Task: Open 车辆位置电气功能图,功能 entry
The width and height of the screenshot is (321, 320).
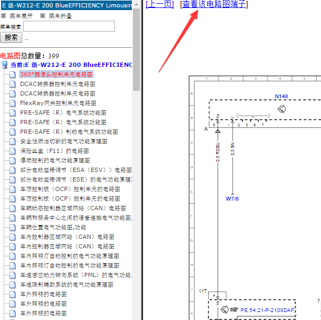Action: [x=53, y=227]
